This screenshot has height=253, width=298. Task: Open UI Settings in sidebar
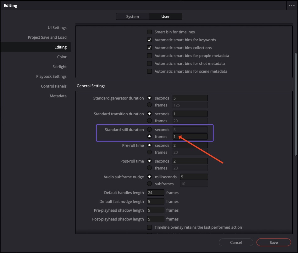click(57, 28)
